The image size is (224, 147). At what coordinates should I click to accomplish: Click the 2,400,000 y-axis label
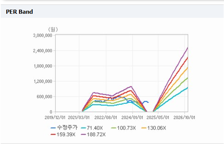[42, 51]
